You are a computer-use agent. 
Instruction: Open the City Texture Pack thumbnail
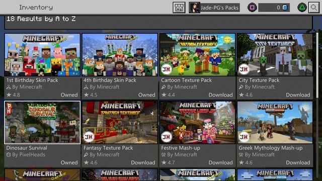click(x=275, y=55)
